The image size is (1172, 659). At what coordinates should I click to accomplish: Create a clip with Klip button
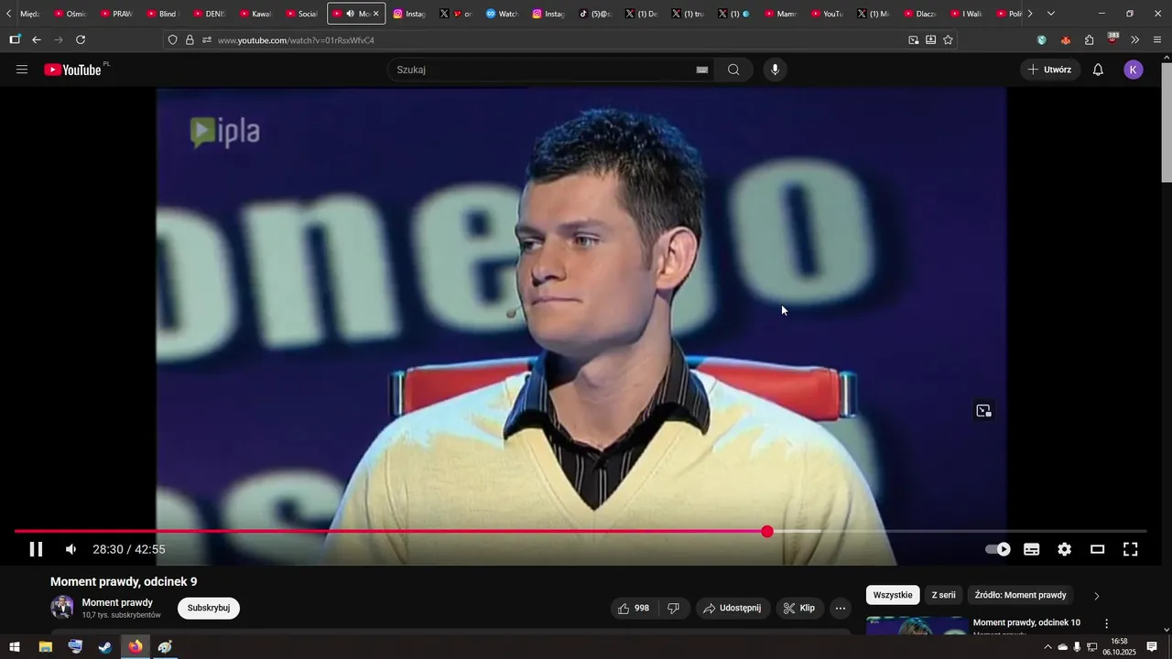coord(799,608)
